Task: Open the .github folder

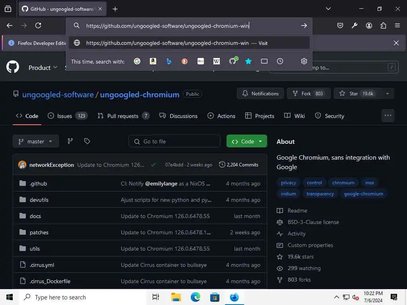Action: [38, 183]
